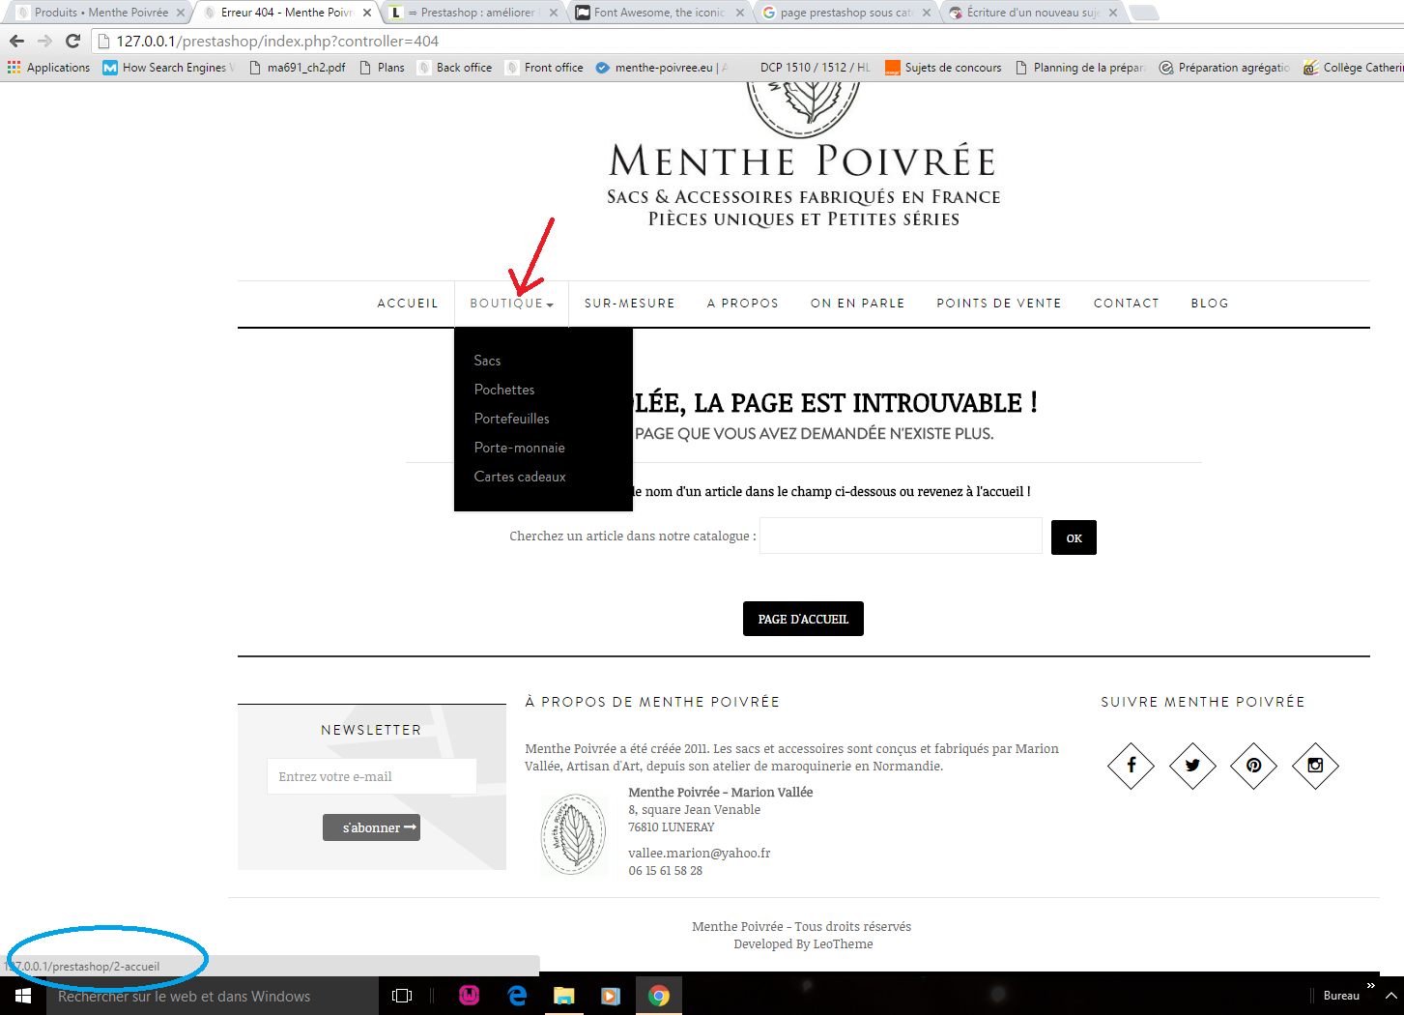1404x1015 pixels.
Task: Open the ma691_ch2.pdf bookmark
Action: point(298,68)
